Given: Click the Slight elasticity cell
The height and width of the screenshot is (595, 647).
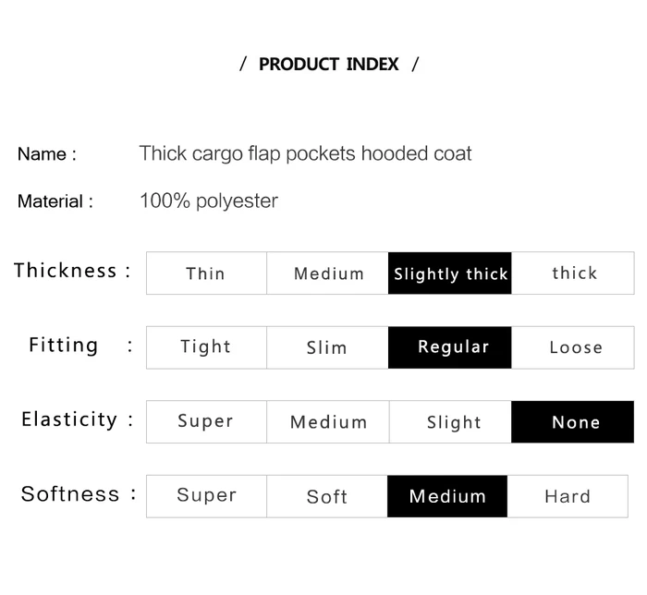Looking at the screenshot, I should pos(450,422).
